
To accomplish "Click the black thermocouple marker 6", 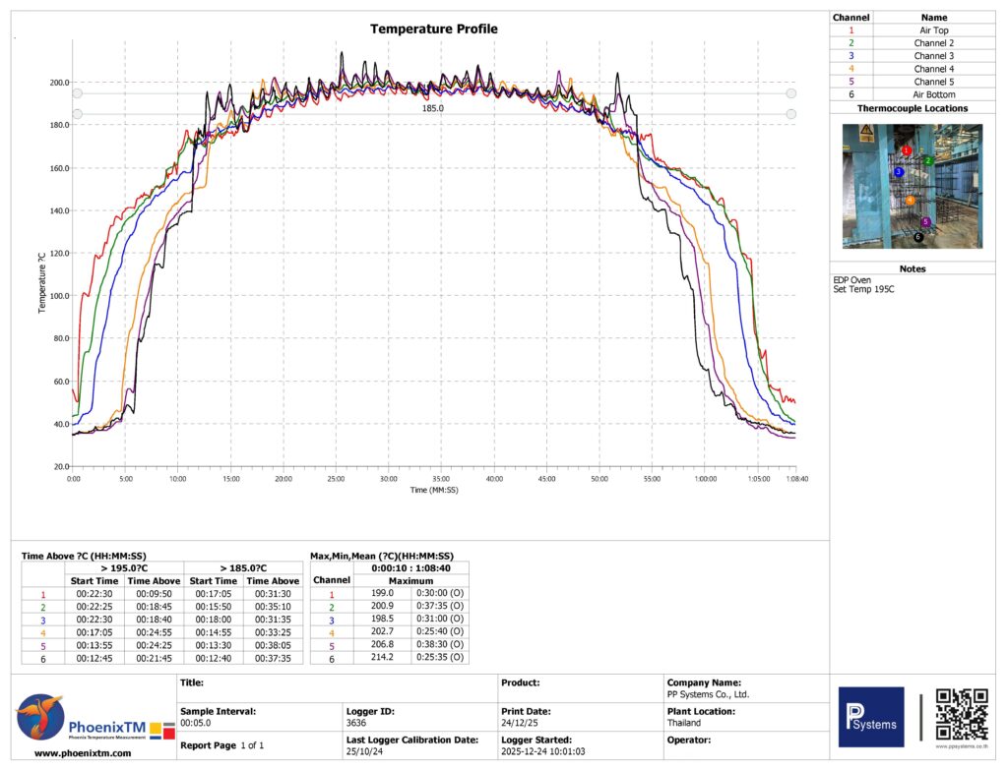I will point(918,237).
